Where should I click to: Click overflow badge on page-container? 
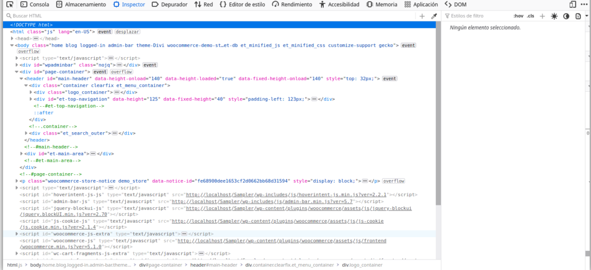coord(121,72)
